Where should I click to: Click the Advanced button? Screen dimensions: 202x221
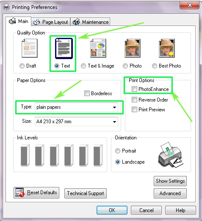click(170, 193)
